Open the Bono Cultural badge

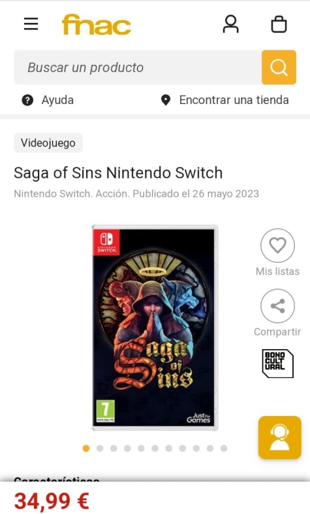click(x=277, y=363)
